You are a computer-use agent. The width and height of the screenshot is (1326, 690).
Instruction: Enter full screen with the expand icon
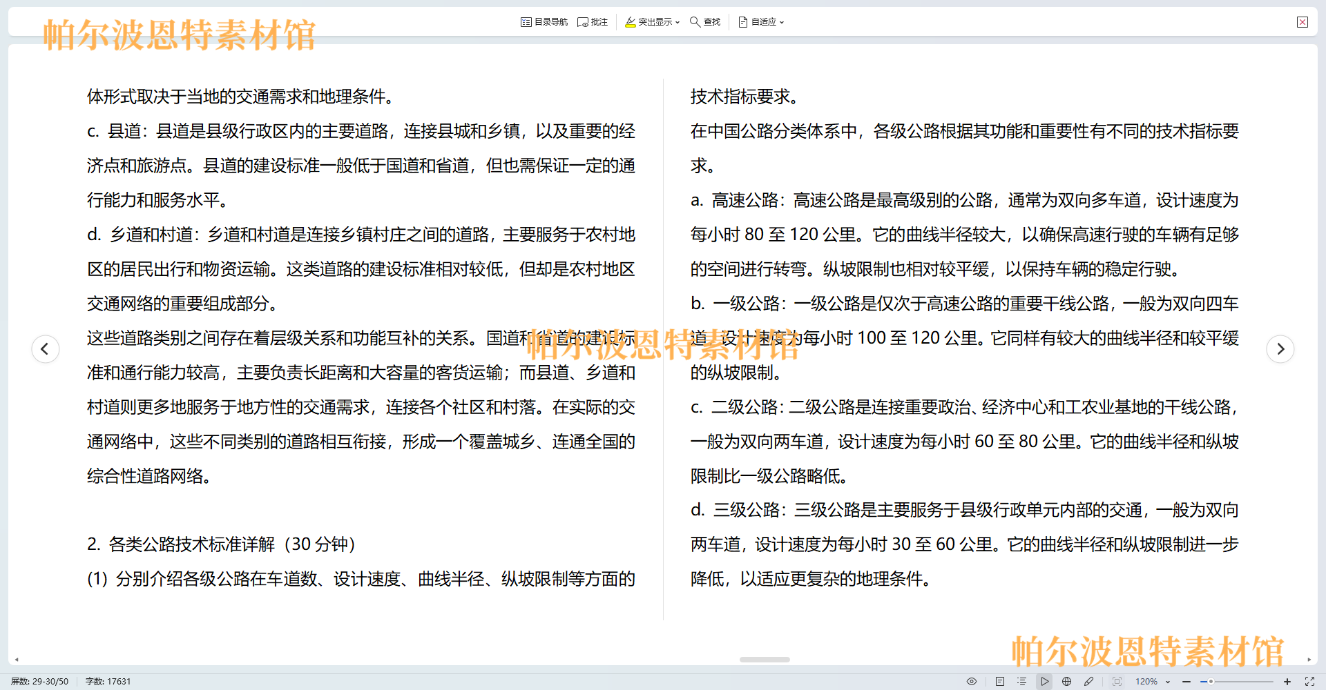(x=1309, y=681)
